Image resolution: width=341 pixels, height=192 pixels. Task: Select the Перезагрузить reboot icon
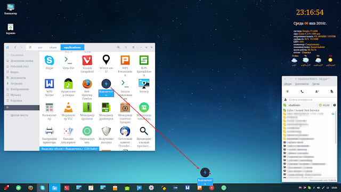pyautogui.click(x=87, y=131)
